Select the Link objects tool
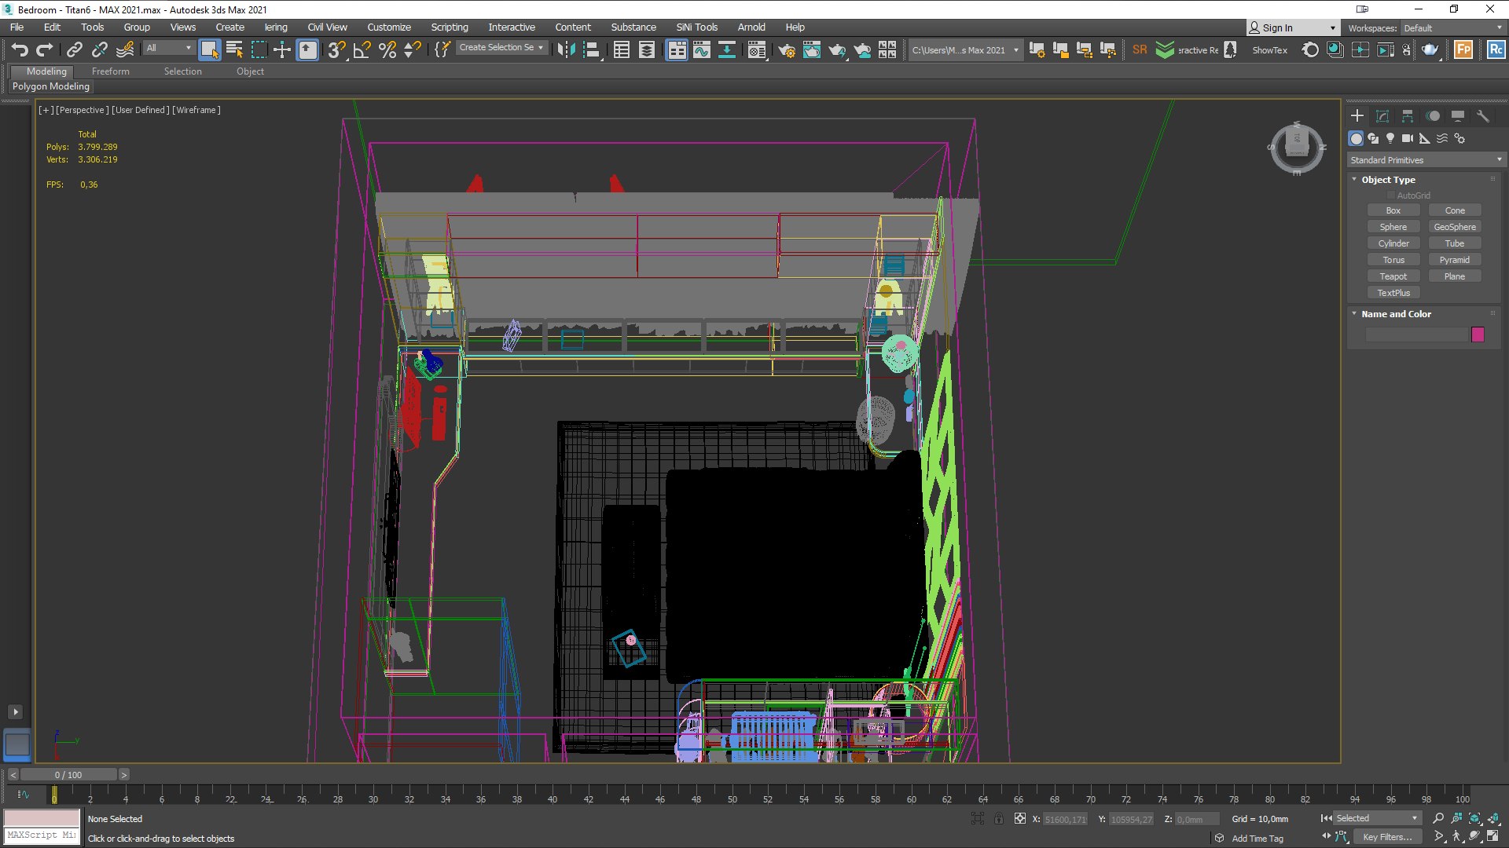Screen dimensions: 1509x848 [74, 50]
